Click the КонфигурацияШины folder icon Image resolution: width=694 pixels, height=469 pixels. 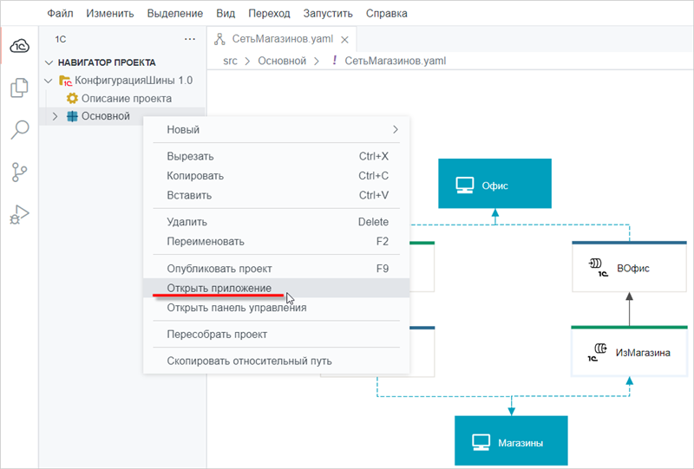pyautogui.click(x=66, y=81)
